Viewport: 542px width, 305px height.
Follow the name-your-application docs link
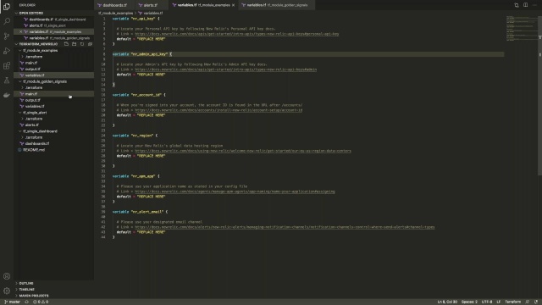[235, 191]
